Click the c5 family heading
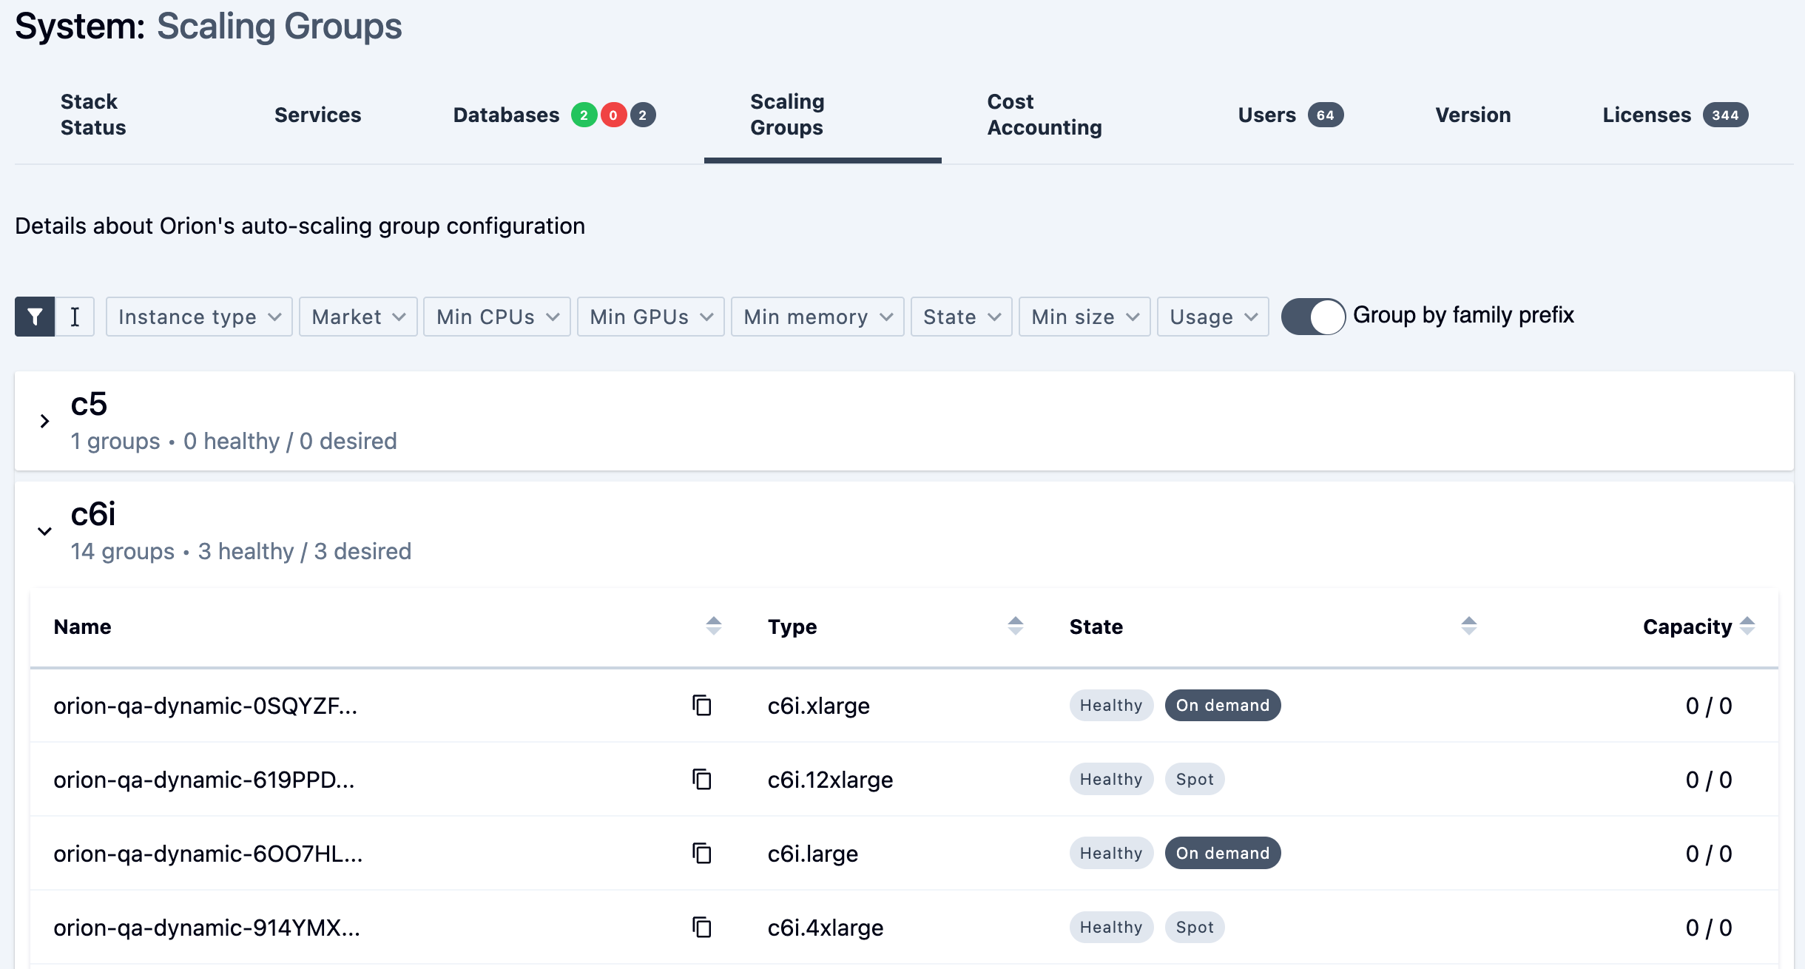1805x969 pixels. click(89, 405)
